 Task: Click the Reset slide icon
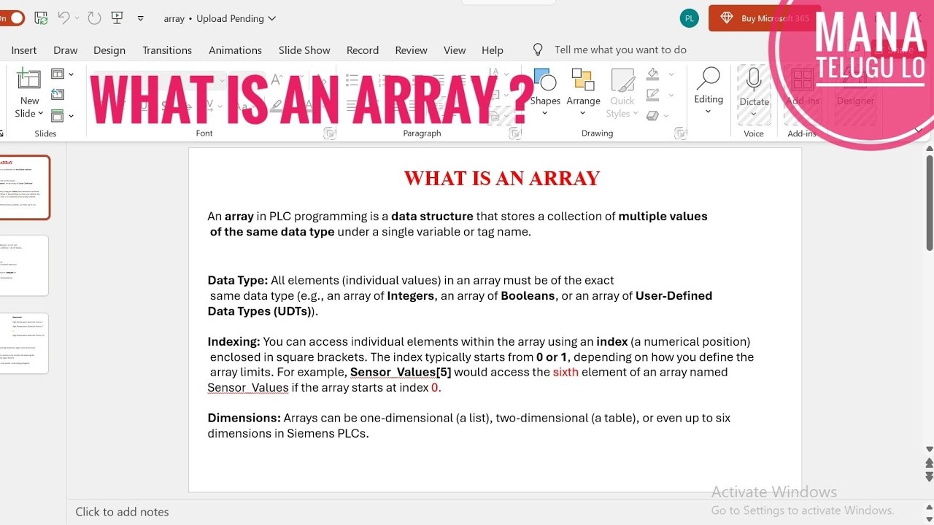click(58, 94)
